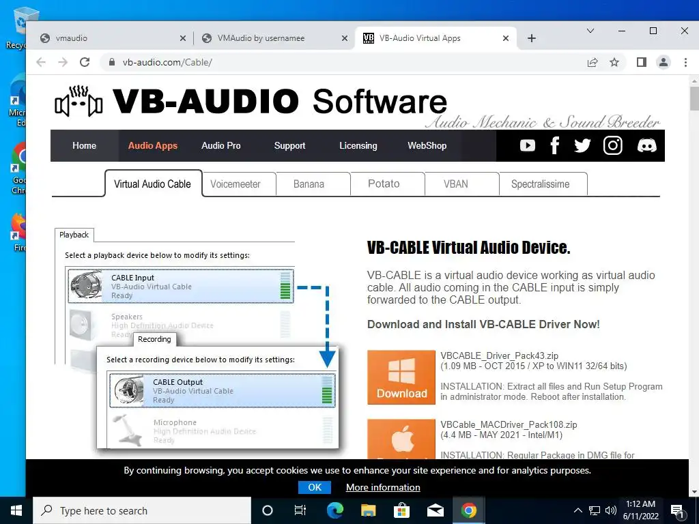Open the tab search chevron
Viewport: 699px width, 524px height.
coord(590,31)
